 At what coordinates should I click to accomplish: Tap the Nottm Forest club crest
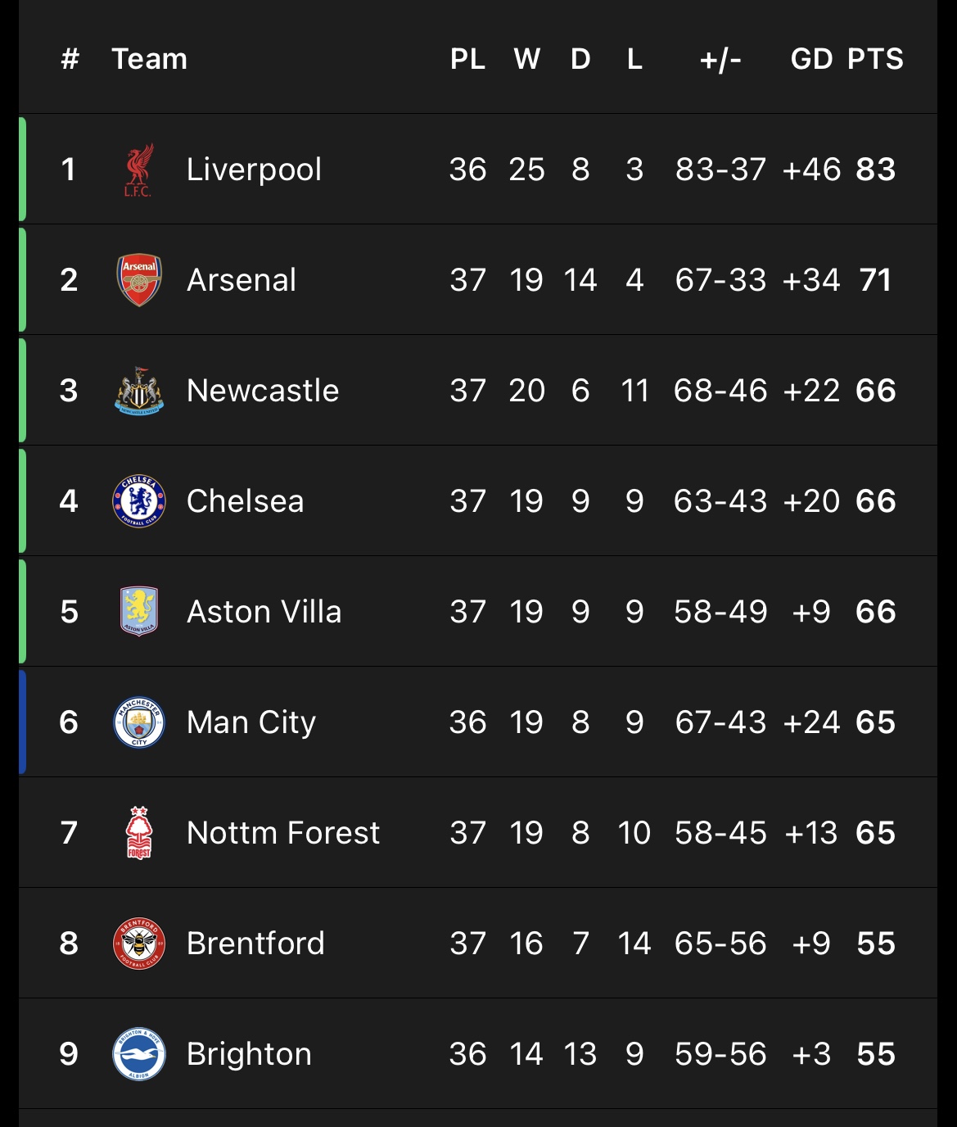139,833
